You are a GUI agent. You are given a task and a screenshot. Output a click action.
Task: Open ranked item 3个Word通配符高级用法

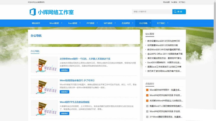click(166, 117)
